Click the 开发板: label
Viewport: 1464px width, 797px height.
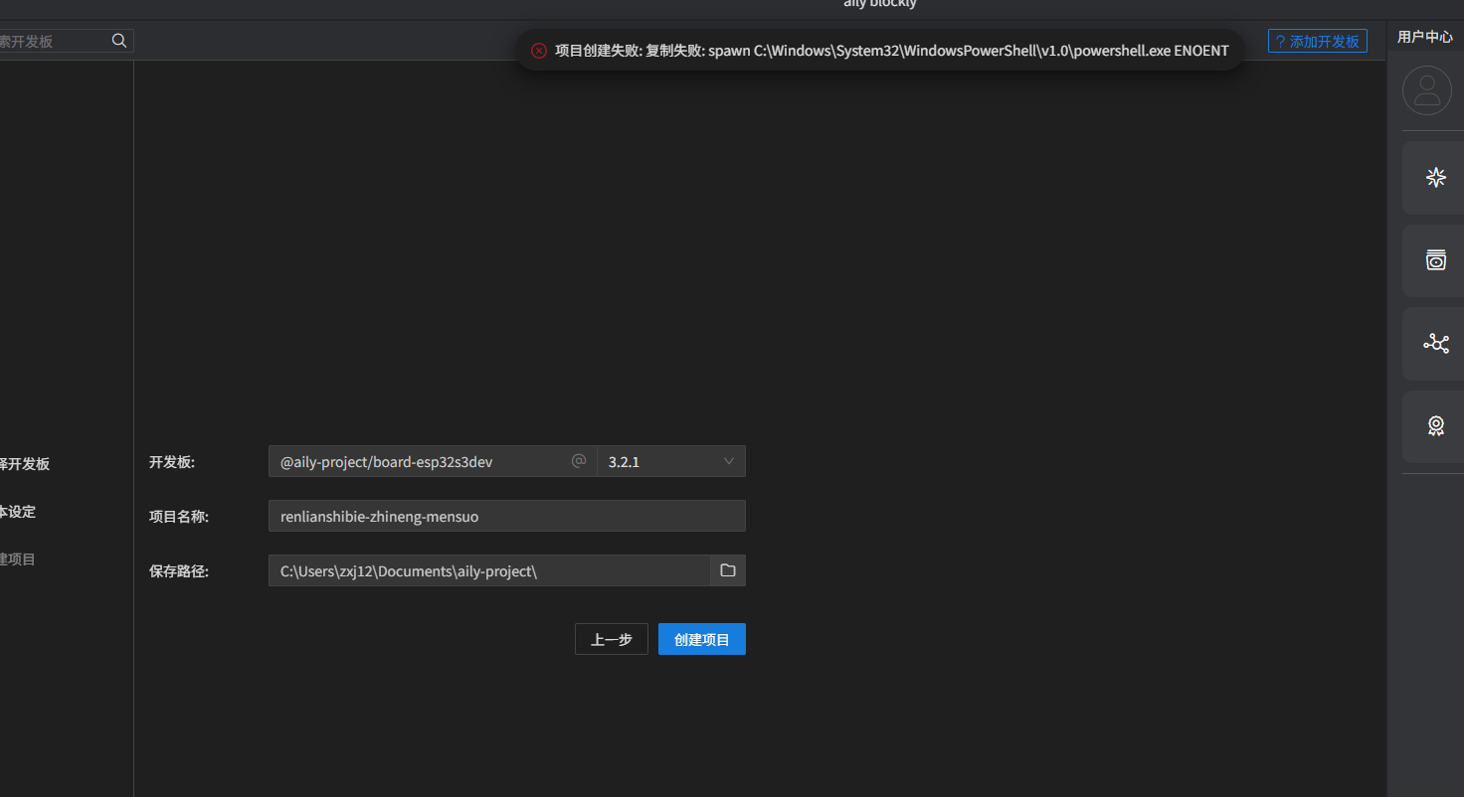(172, 462)
